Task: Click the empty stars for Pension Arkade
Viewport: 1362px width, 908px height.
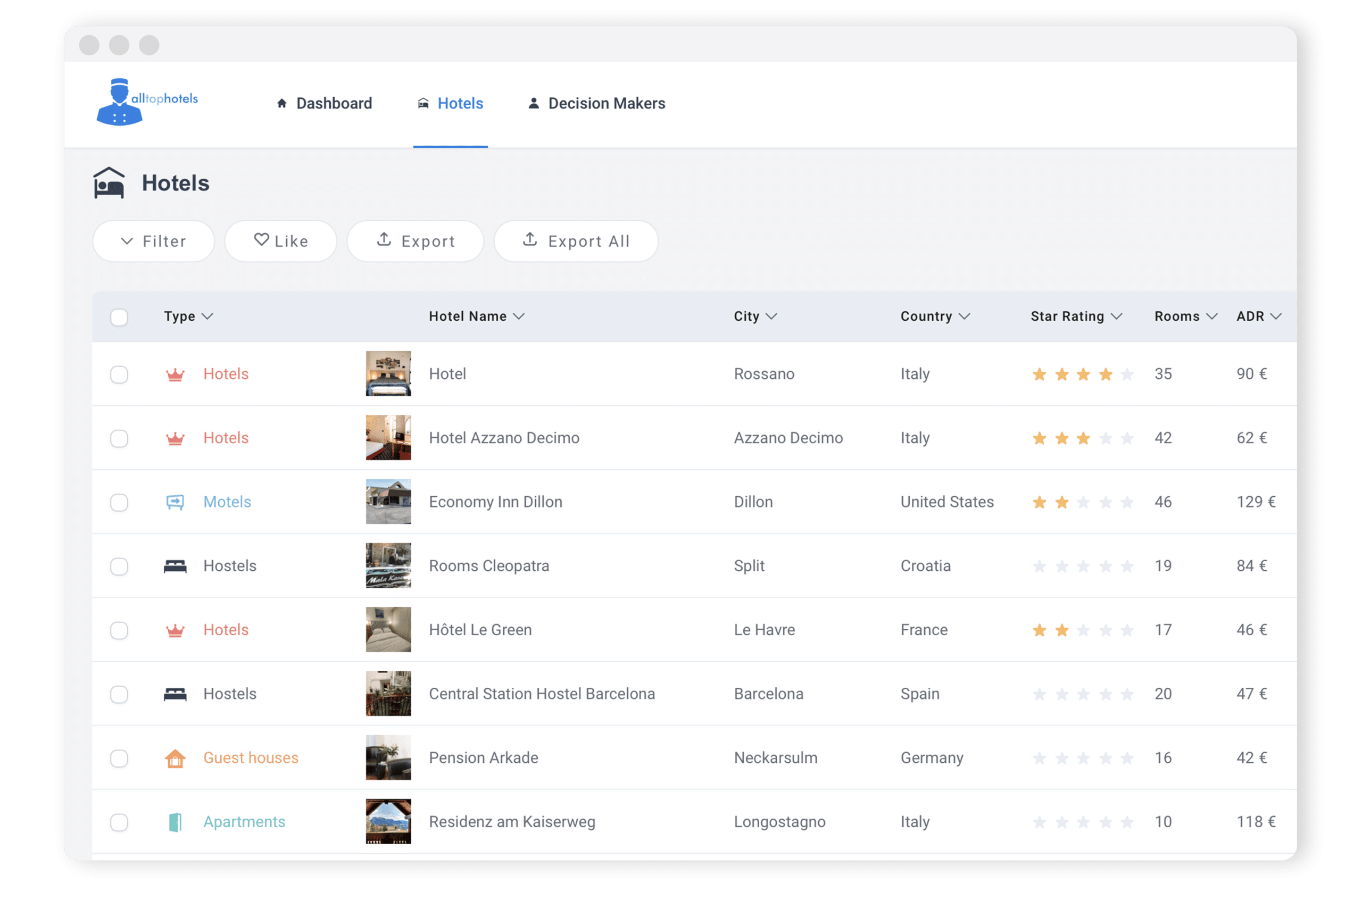Action: click(x=1082, y=758)
